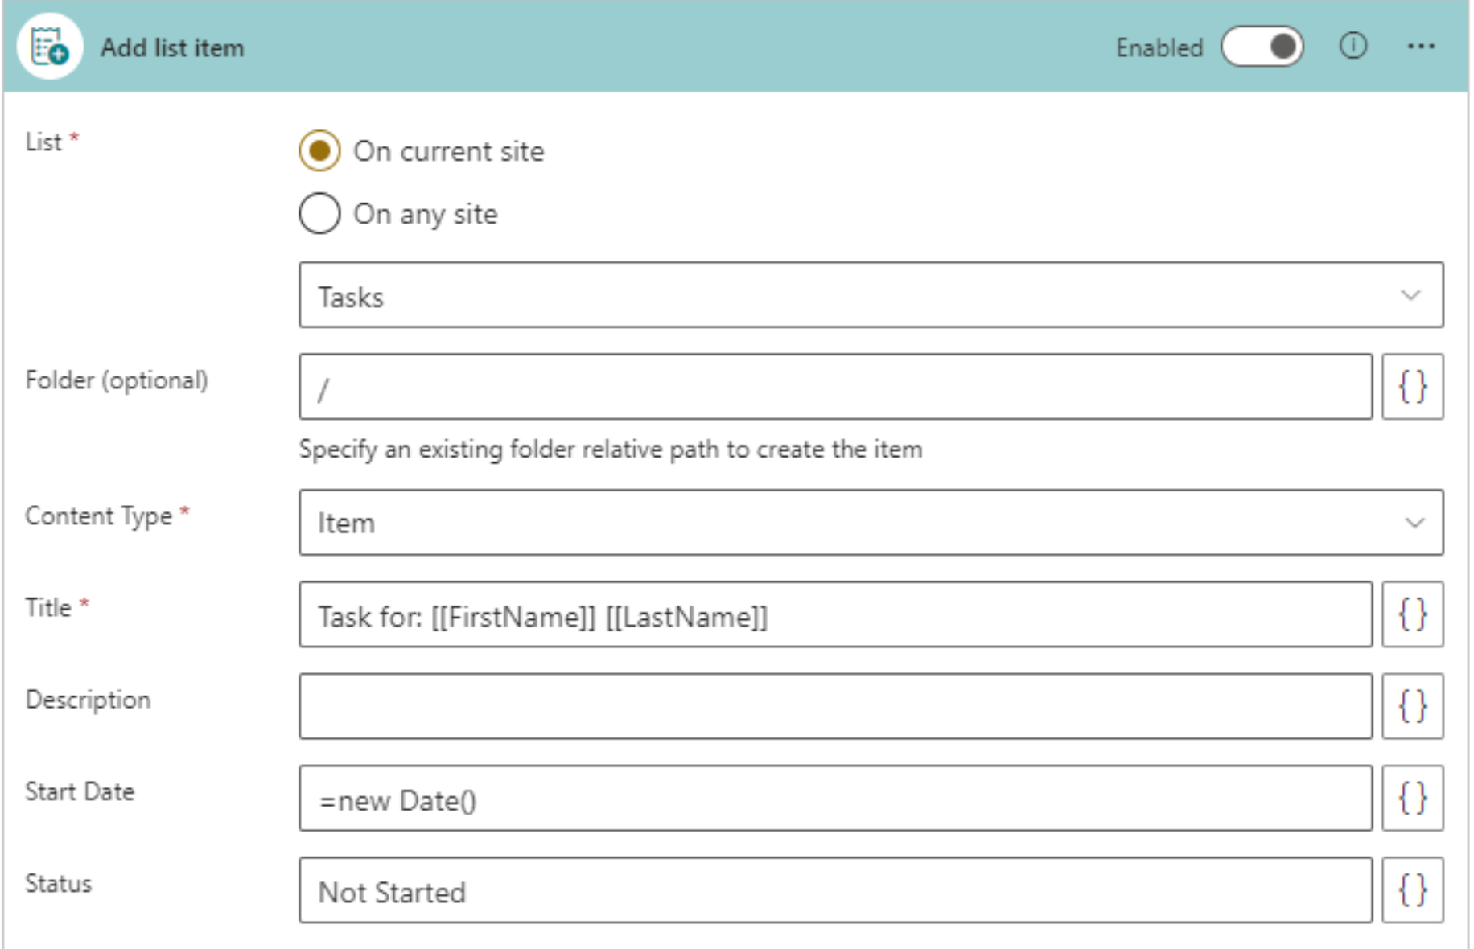
Task: Toggle the Enabled switch off
Action: [x=1262, y=47]
